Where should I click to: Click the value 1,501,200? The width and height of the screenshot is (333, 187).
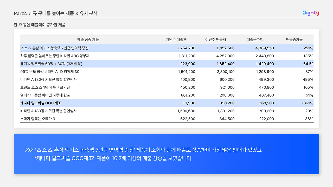click(187, 71)
